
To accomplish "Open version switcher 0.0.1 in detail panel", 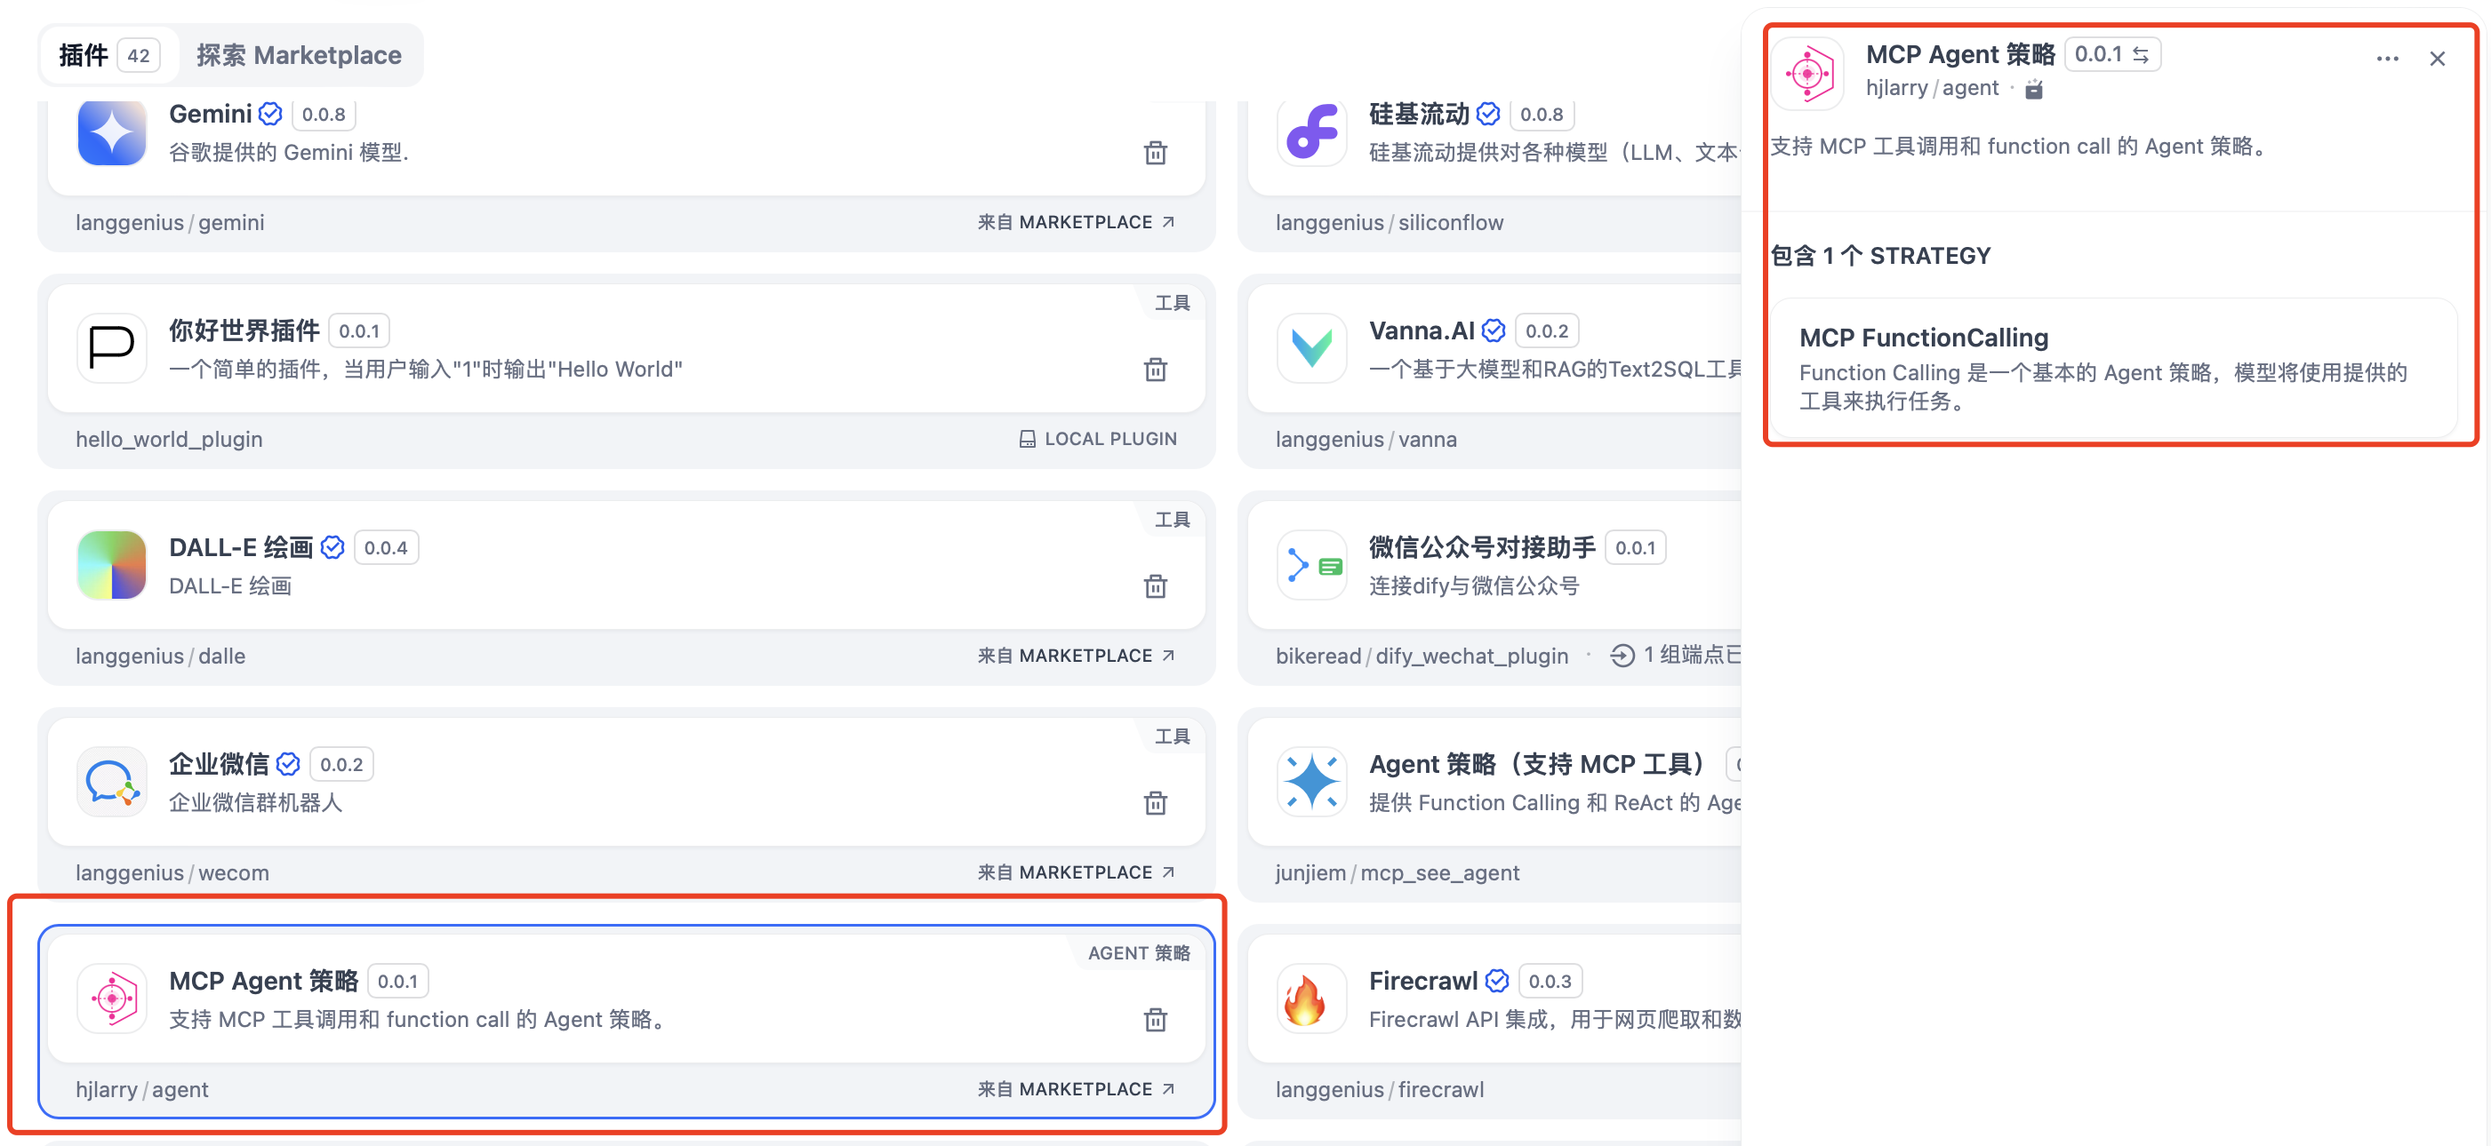I will point(2112,54).
